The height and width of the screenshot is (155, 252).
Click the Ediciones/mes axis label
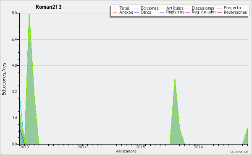coord(4,79)
